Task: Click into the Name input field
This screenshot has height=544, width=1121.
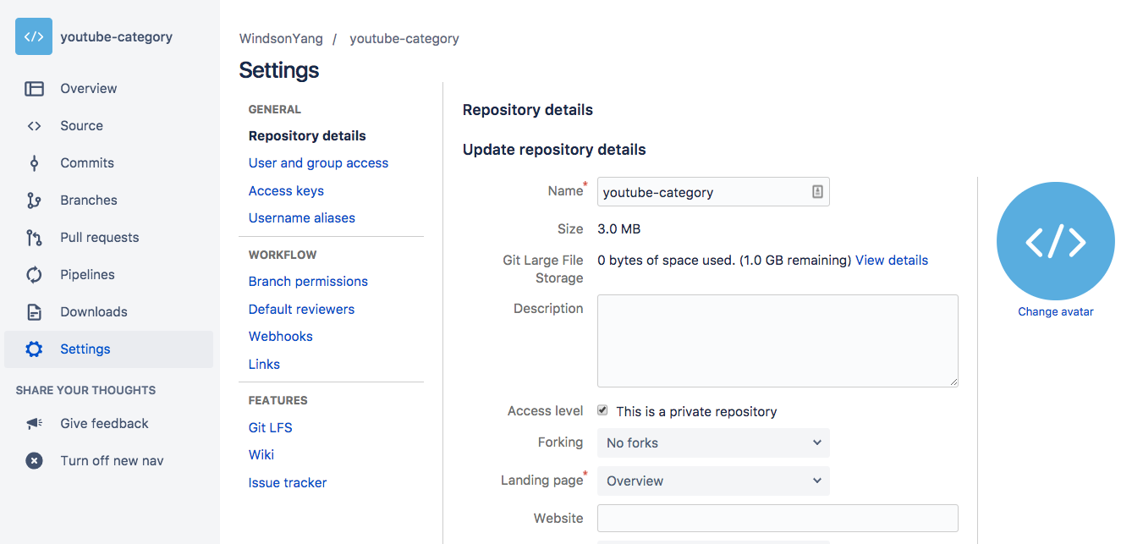Action: (713, 192)
